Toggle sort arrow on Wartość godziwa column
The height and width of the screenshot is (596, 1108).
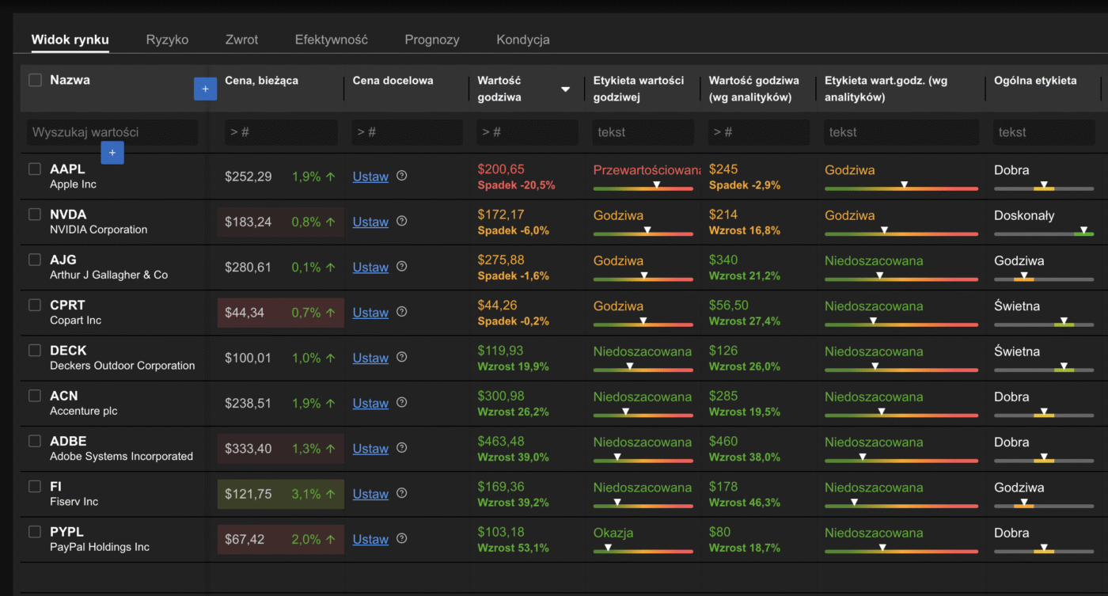tap(565, 89)
